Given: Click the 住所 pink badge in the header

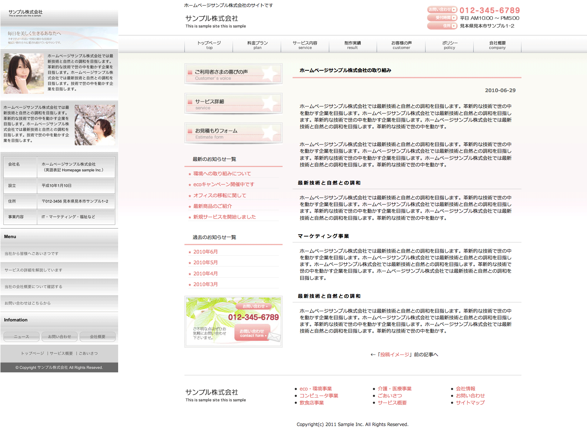Looking at the screenshot, I should tap(442, 26).
